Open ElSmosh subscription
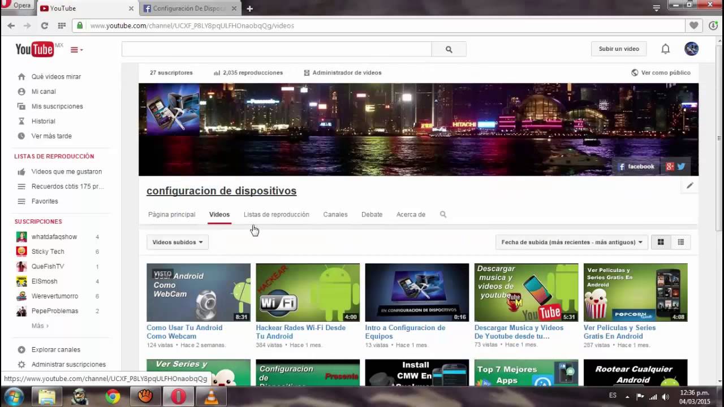 point(44,281)
